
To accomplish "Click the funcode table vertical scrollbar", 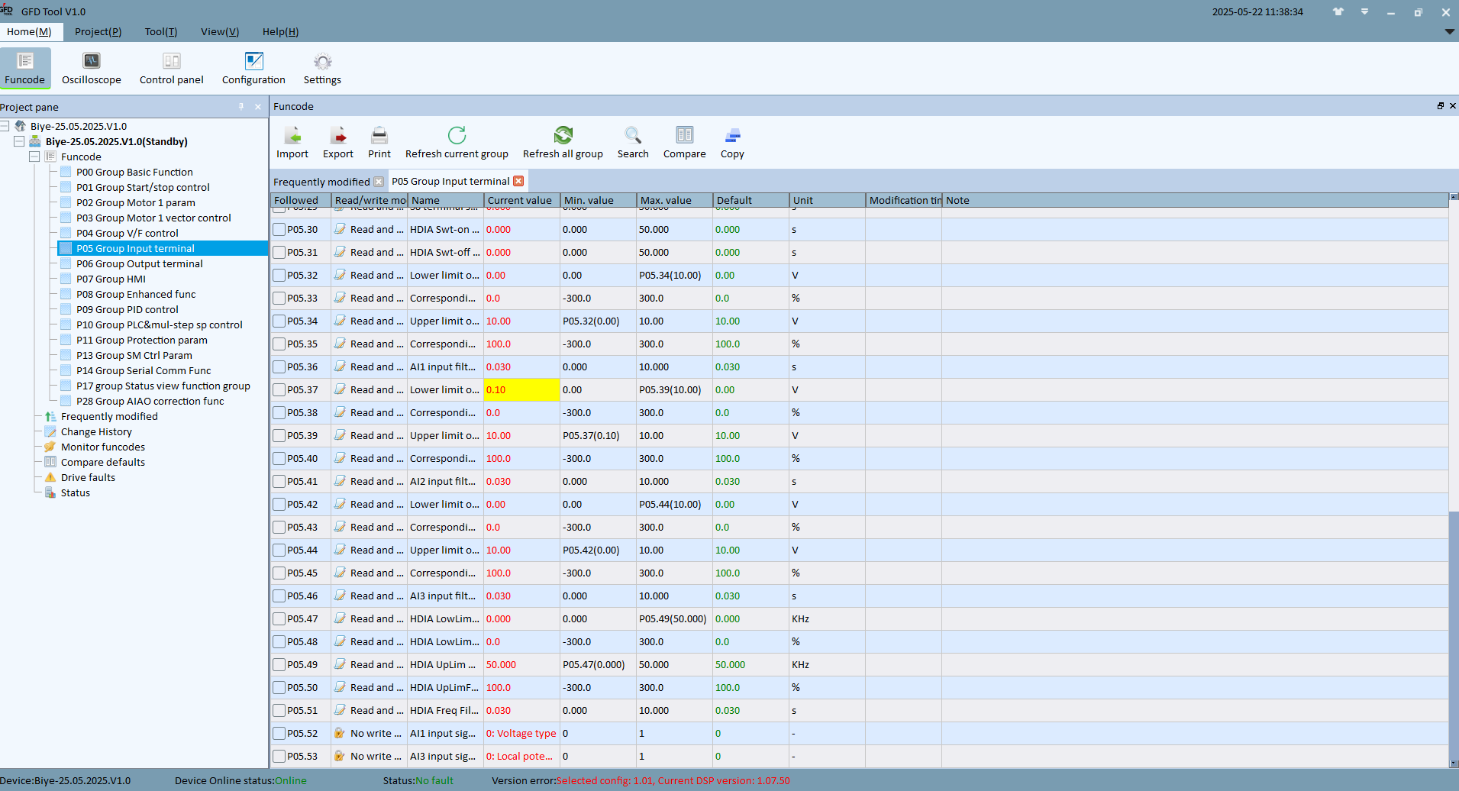I will (x=1454, y=481).
